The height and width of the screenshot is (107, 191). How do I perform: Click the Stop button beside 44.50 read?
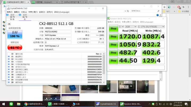(x=114, y=61)
